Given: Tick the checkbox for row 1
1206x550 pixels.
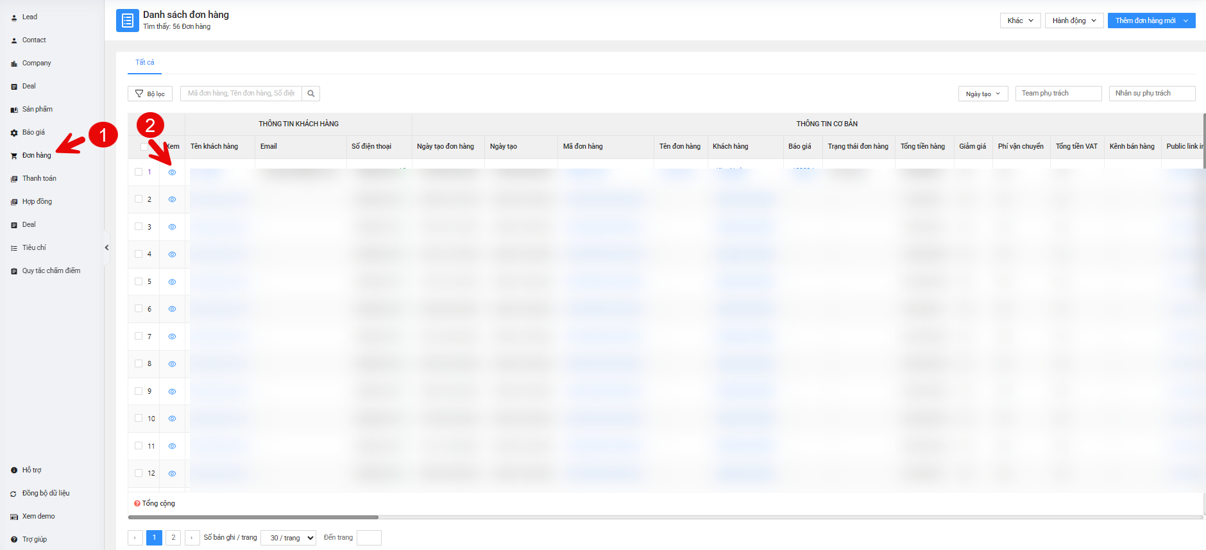Looking at the screenshot, I should (139, 172).
